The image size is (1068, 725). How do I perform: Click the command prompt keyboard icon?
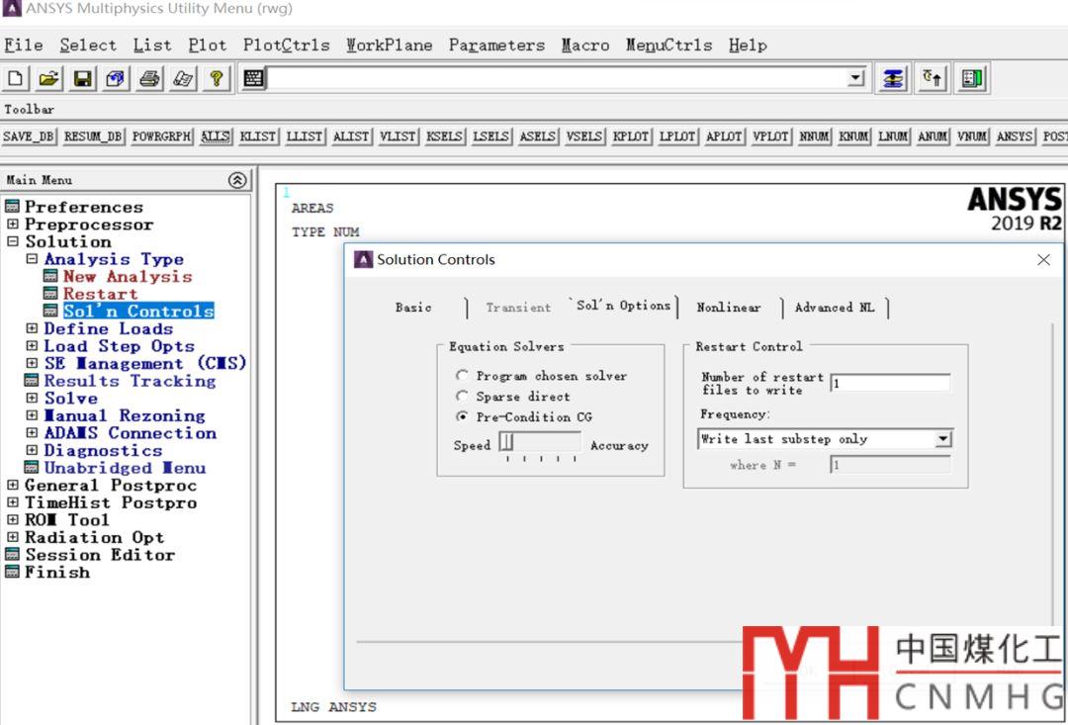253,79
